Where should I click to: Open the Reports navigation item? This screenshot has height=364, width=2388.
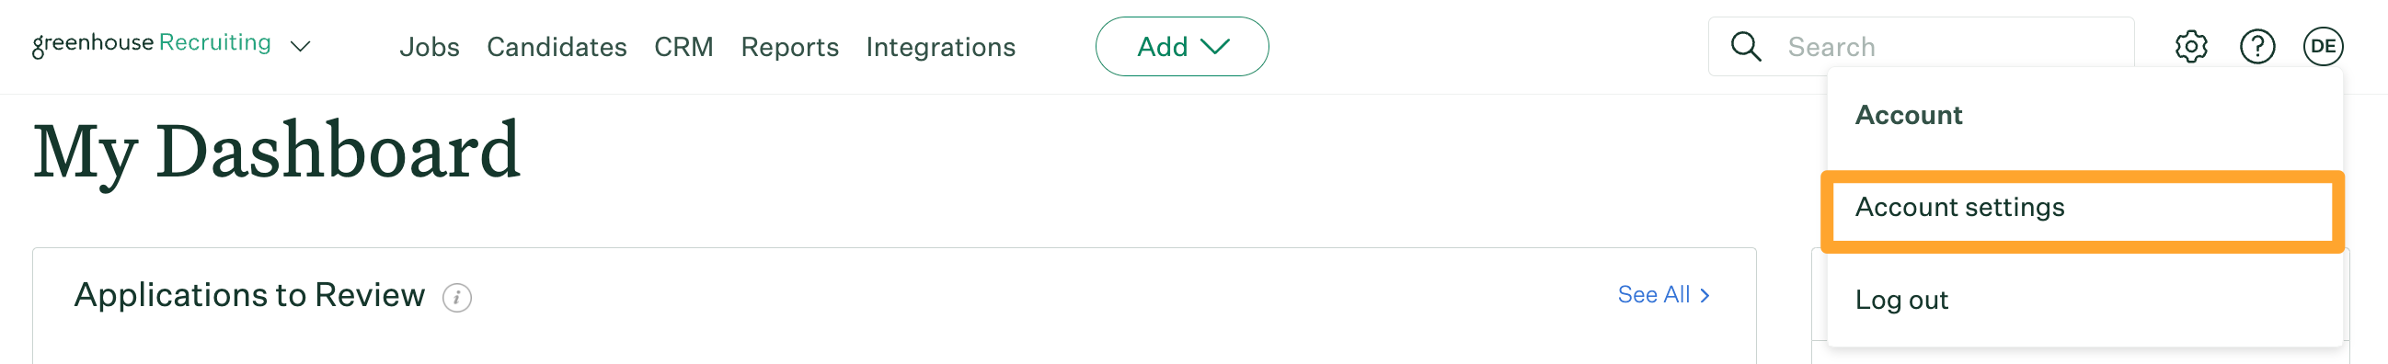point(789,46)
